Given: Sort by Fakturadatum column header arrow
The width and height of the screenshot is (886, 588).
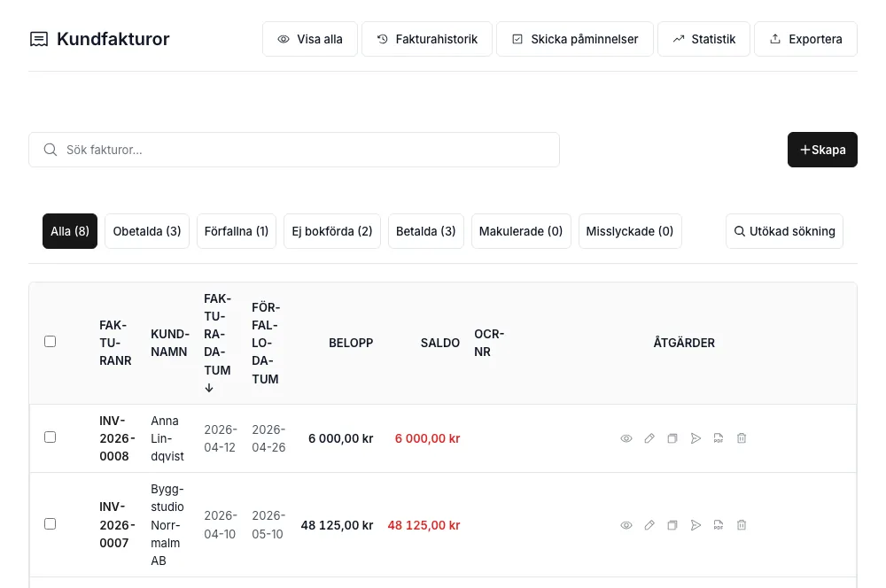Looking at the screenshot, I should coord(209,388).
